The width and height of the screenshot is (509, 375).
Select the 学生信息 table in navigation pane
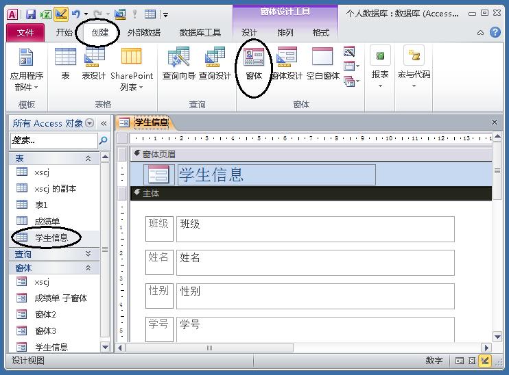click(x=54, y=237)
